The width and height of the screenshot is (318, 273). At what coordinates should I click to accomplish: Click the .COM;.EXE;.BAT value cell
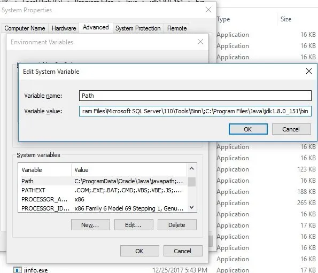(x=128, y=190)
